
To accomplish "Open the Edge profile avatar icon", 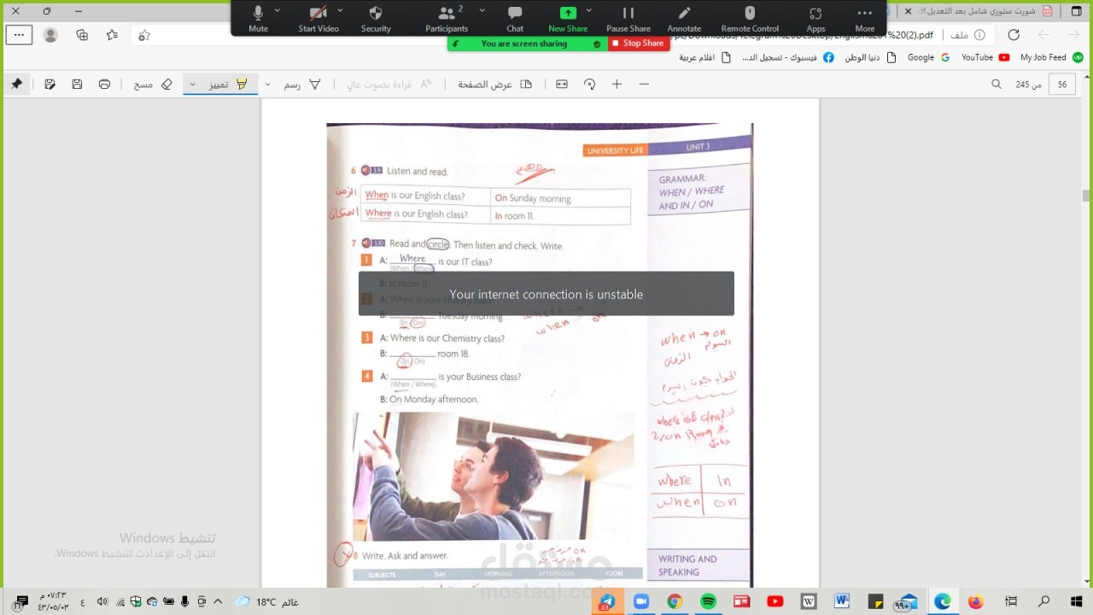I will (x=50, y=35).
